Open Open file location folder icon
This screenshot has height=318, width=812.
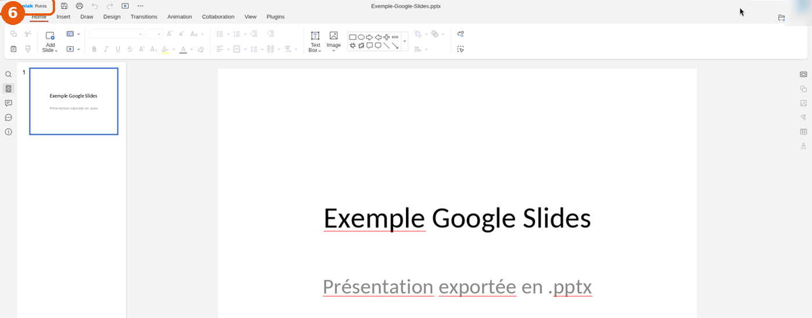781,18
